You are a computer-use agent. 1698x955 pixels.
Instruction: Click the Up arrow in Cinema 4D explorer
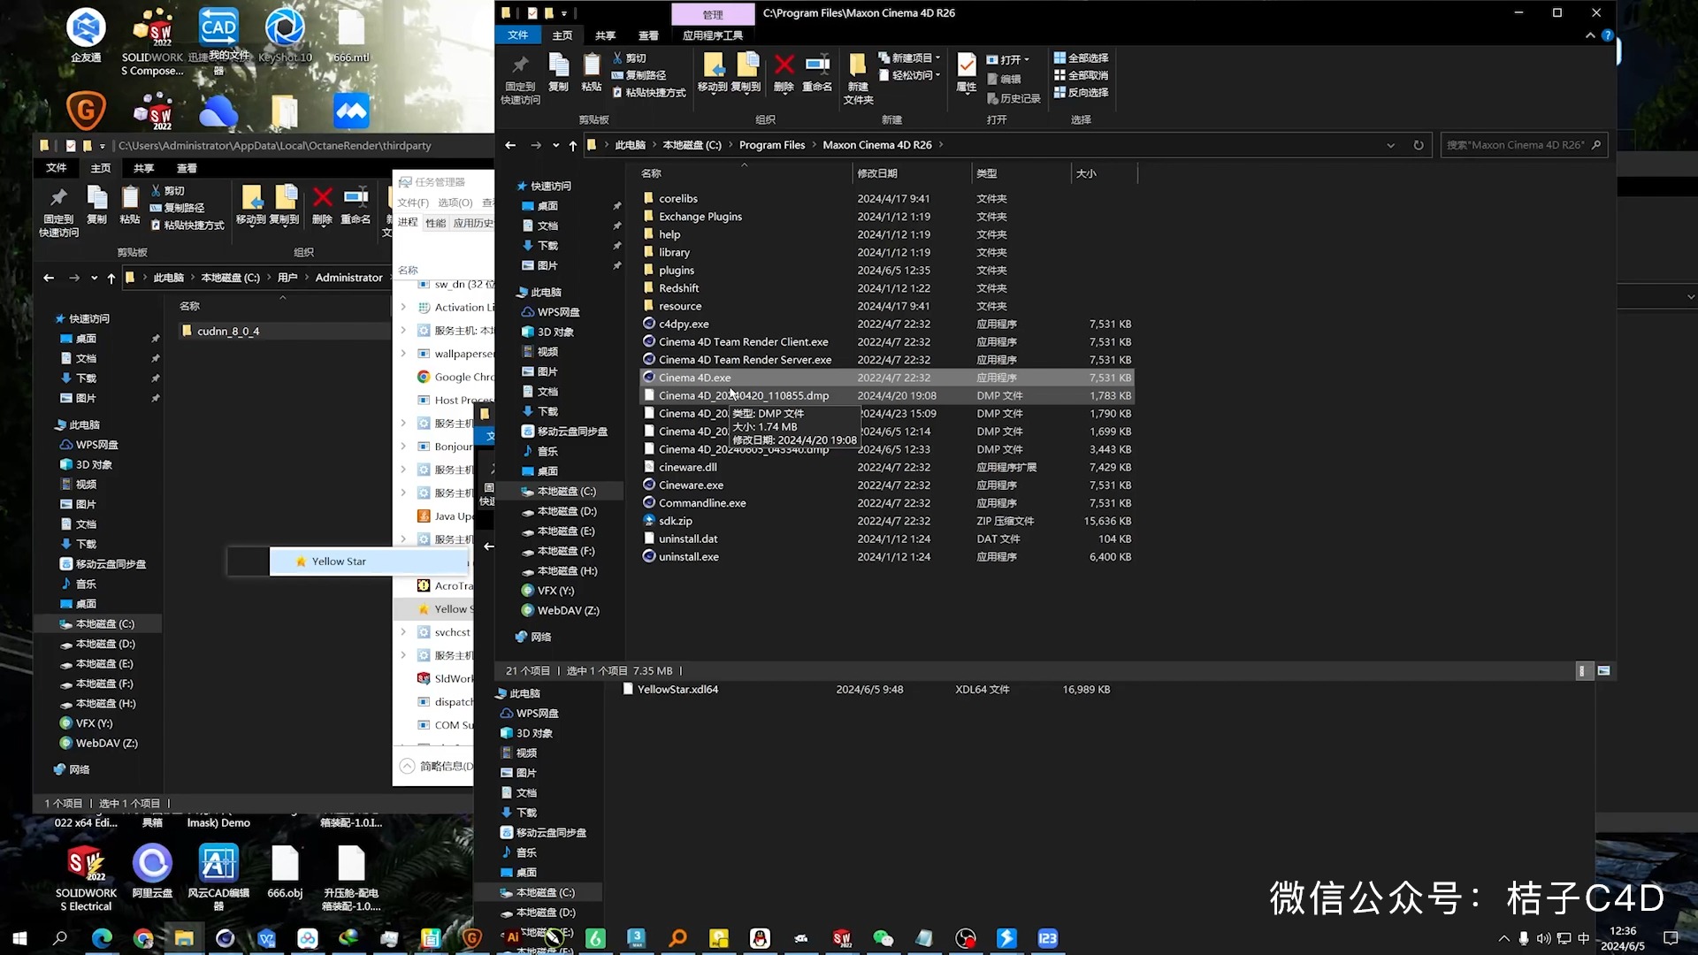coord(573,145)
